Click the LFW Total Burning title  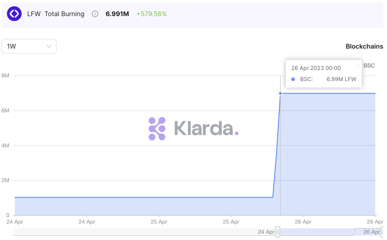pyautogui.click(x=56, y=14)
